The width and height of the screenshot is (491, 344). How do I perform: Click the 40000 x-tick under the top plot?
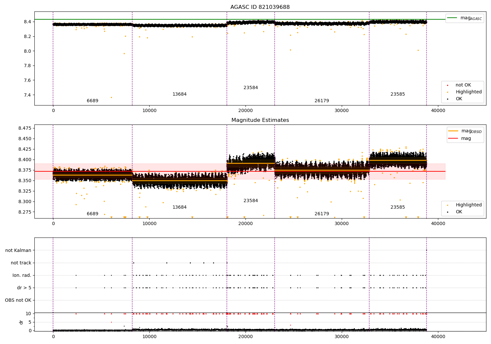438,111
